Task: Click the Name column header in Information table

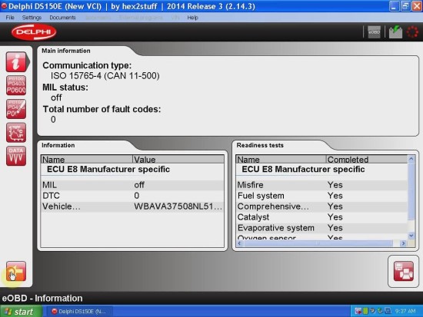Action: [x=87, y=159]
